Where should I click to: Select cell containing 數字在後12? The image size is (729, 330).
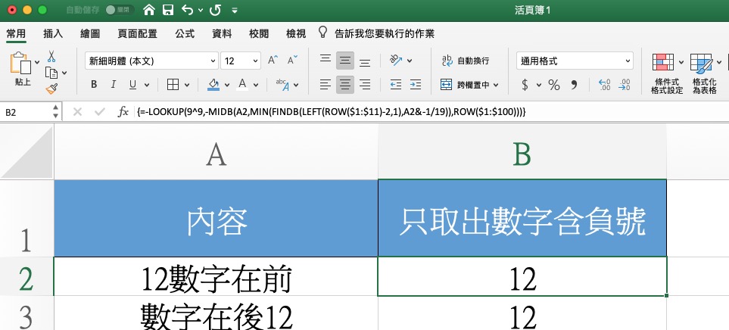coord(217,314)
